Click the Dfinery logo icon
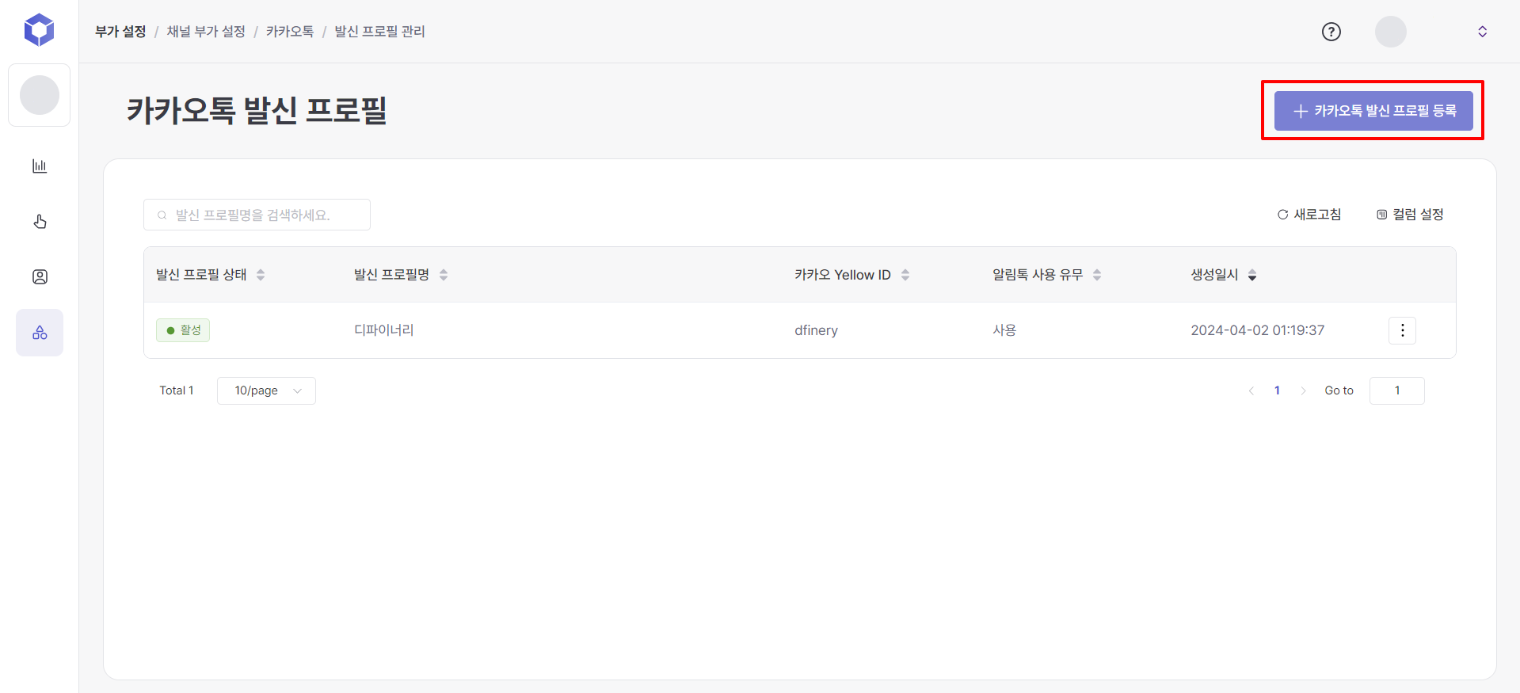The height and width of the screenshot is (693, 1520). click(x=39, y=30)
